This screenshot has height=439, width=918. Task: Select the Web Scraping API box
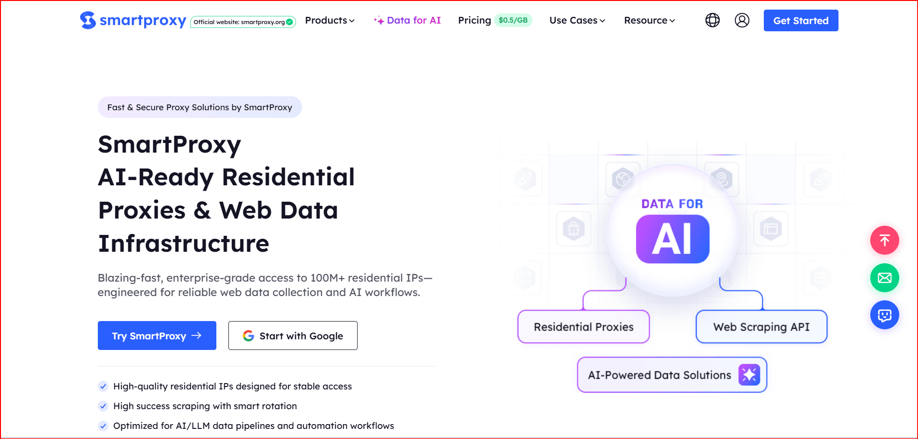pyautogui.click(x=761, y=327)
